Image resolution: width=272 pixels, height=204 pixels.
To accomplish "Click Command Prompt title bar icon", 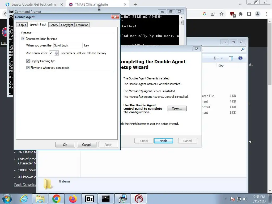I will 11,12.
